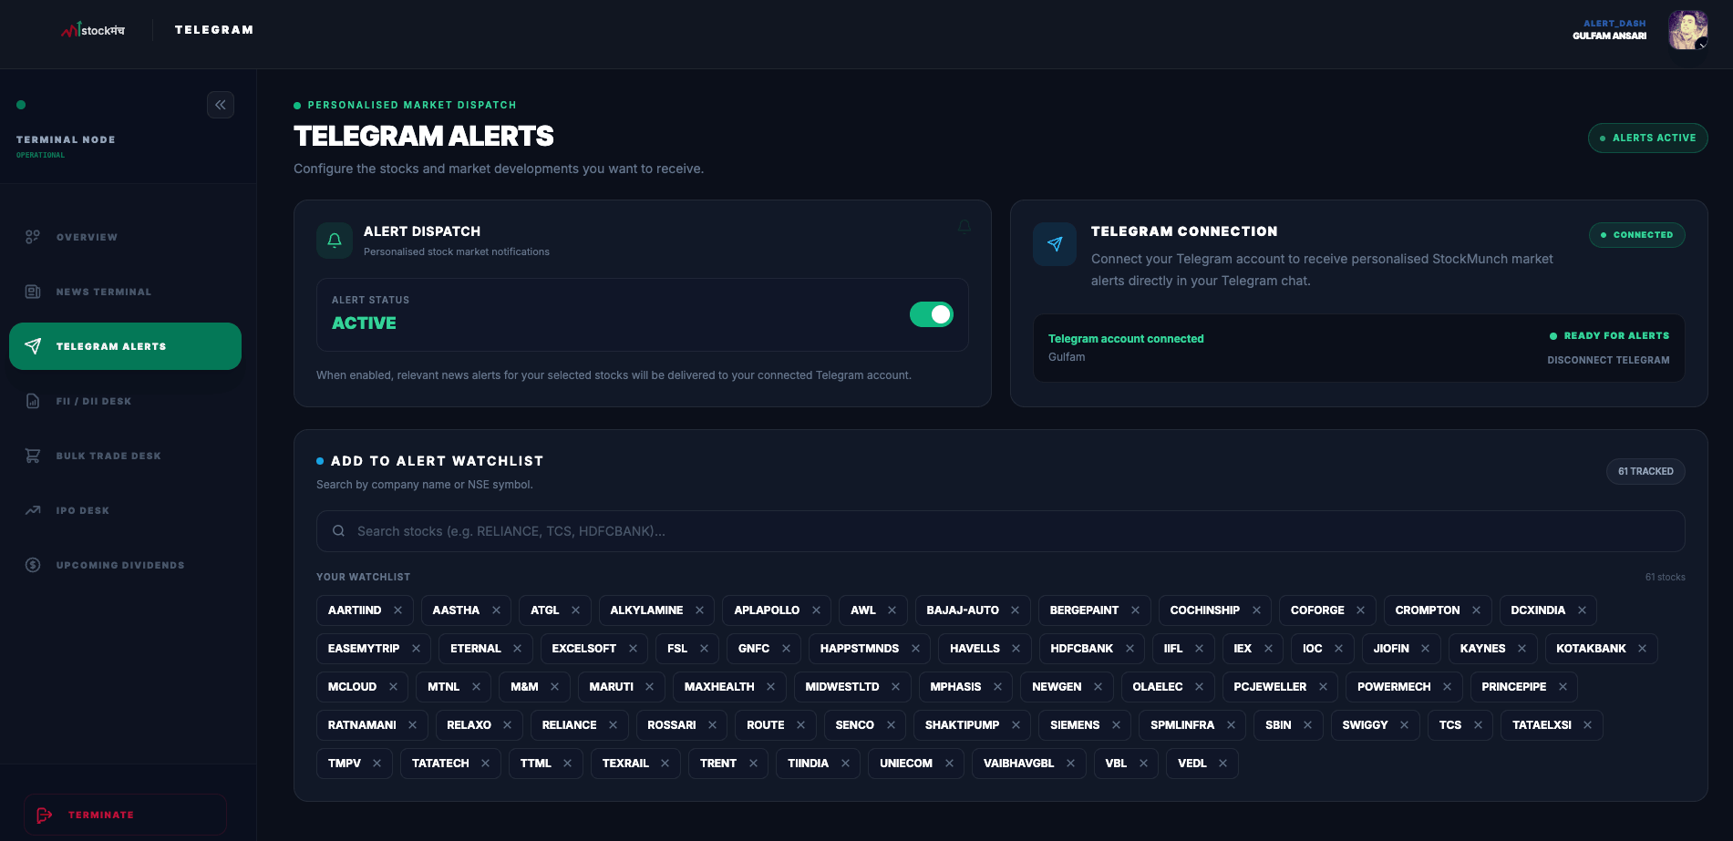Click the '61 stocks' count label
Screen dimensions: 1733x841
[1665, 578]
